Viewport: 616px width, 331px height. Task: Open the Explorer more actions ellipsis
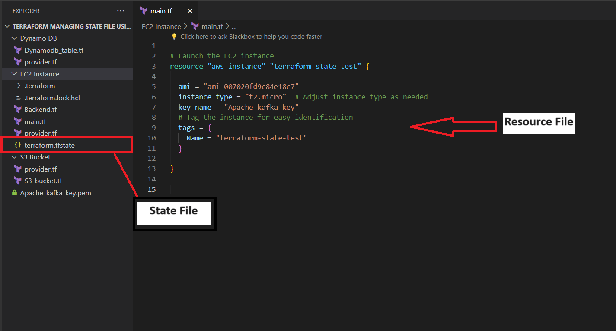pos(121,11)
